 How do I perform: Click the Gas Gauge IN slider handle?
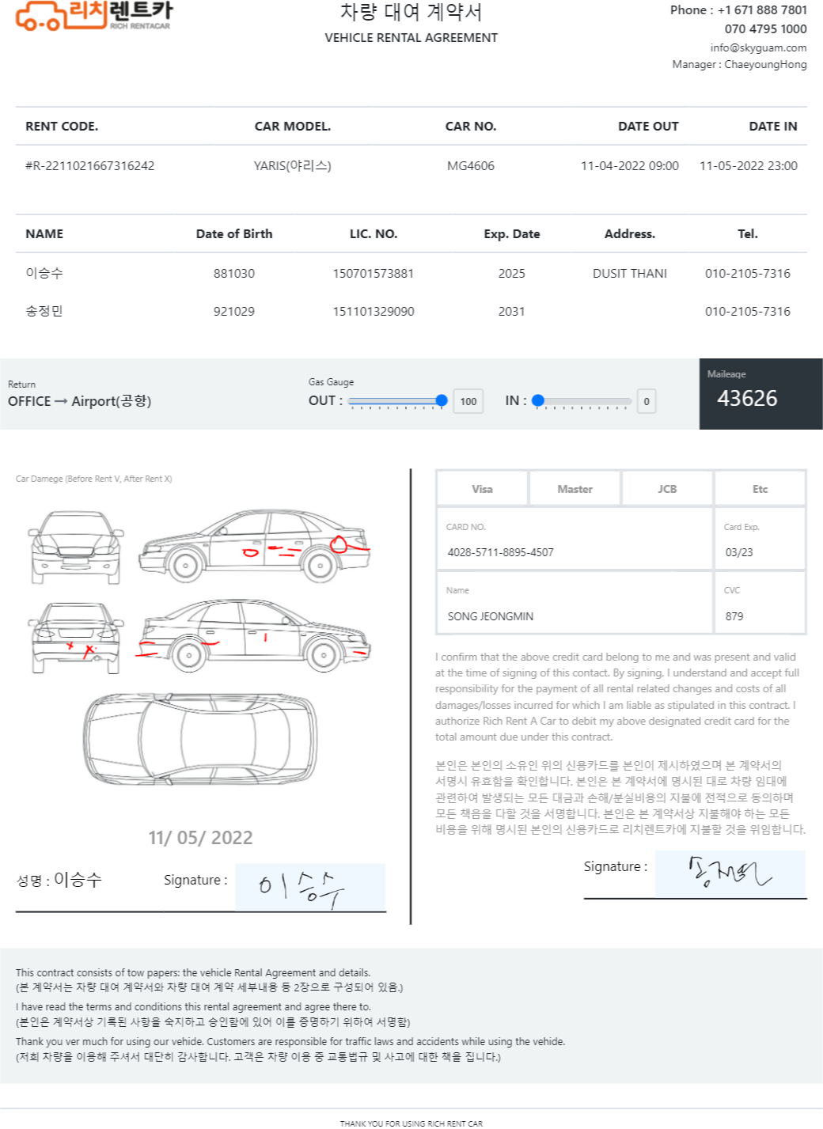click(538, 400)
